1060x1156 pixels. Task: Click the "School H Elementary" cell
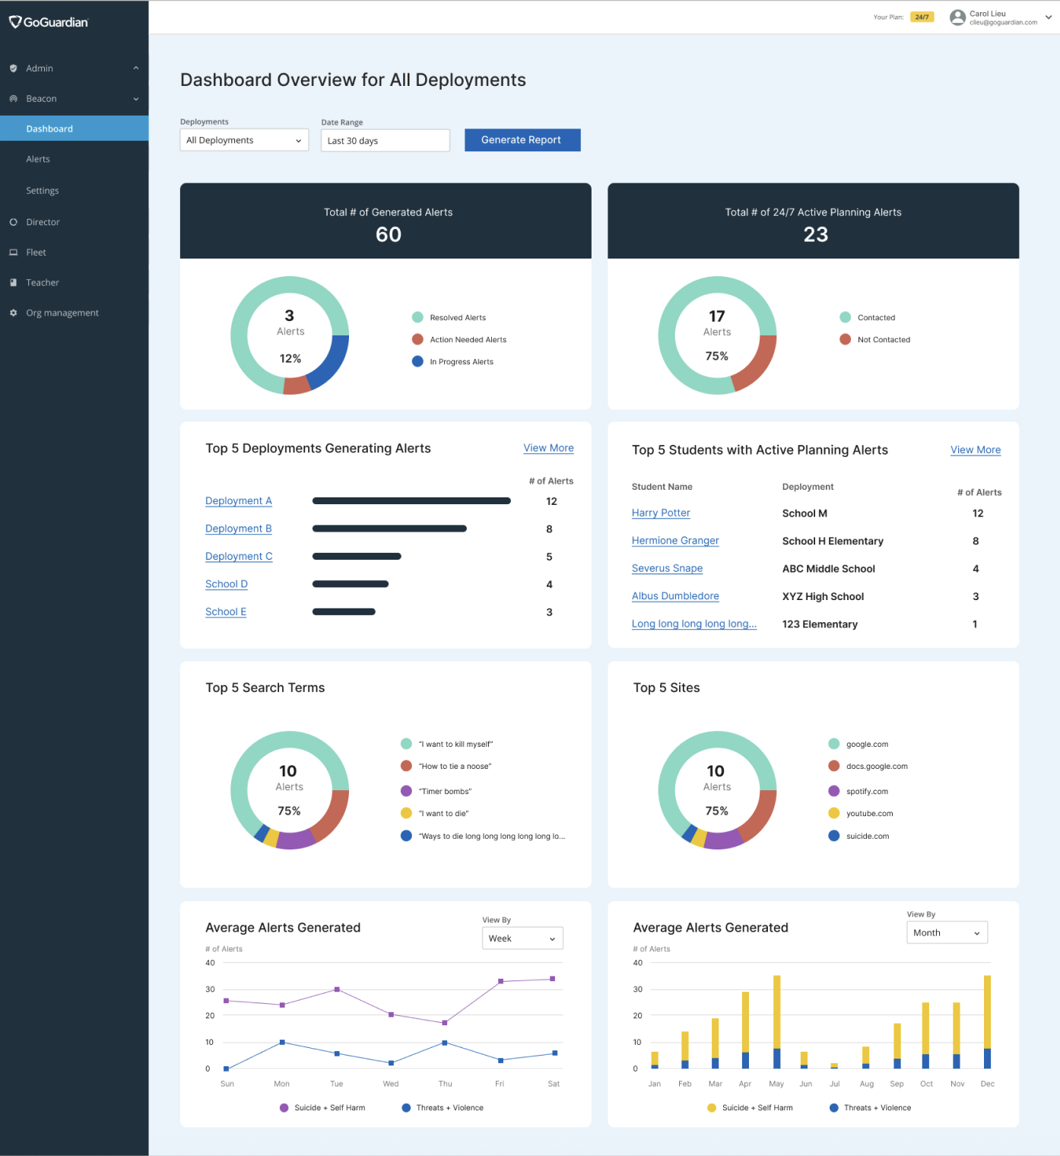(833, 541)
